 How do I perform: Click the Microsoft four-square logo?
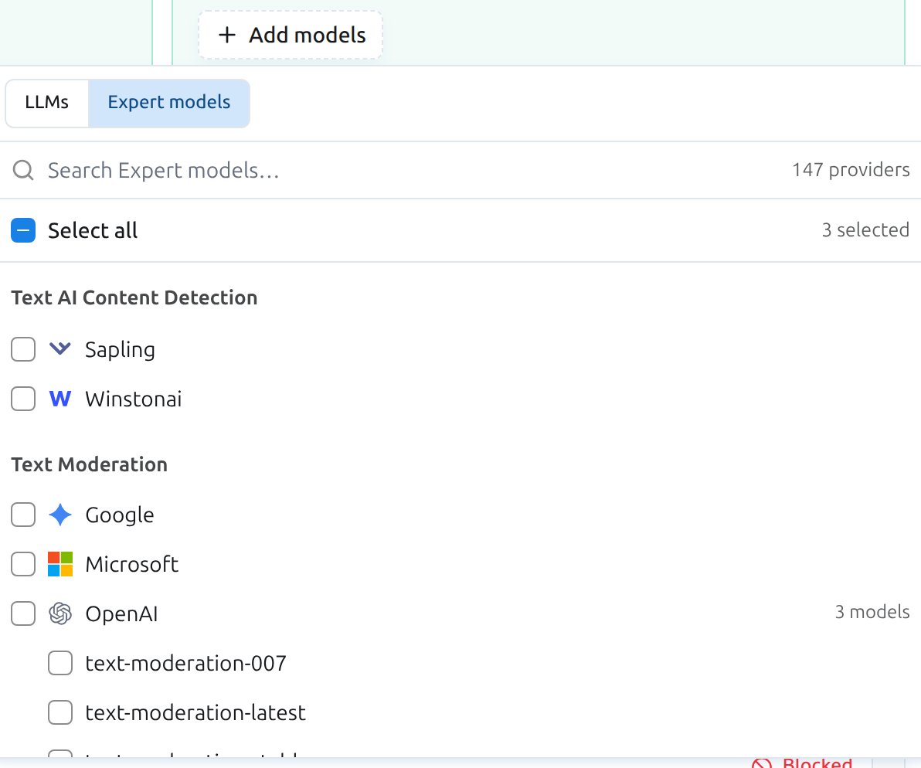[x=60, y=564]
